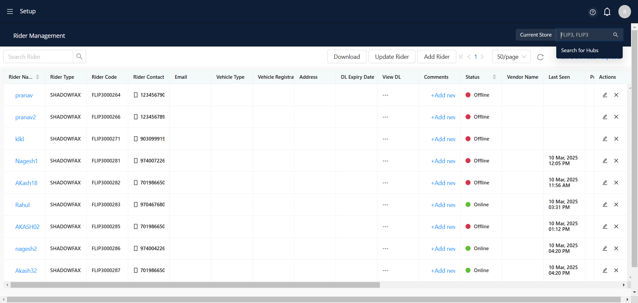Edit rider klkl with pencil icon
Screen dimensions: 638x303
pyautogui.click(x=605, y=139)
